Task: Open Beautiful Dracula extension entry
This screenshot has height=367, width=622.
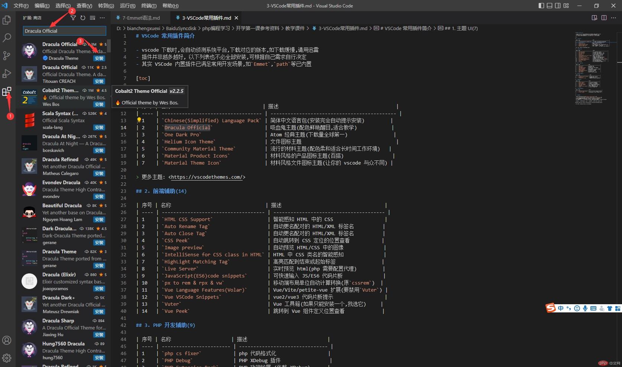Action: click(x=63, y=212)
